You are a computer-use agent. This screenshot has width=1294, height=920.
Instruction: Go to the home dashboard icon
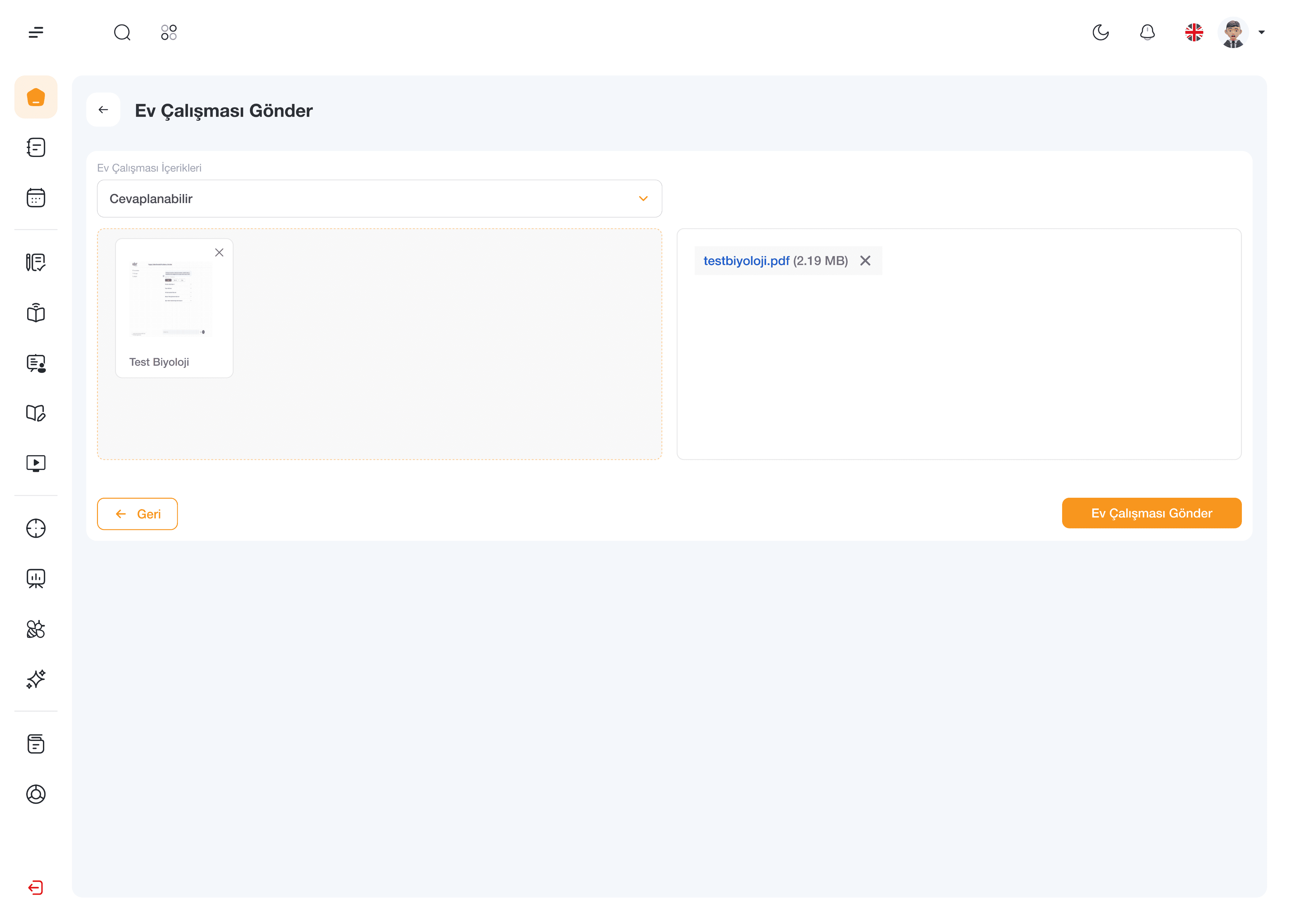(x=36, y=97)
